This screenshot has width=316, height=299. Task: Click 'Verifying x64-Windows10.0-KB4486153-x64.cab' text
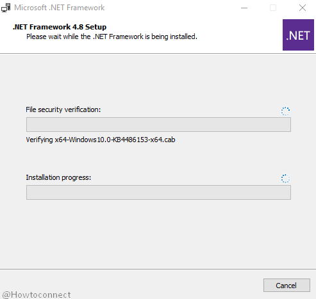tap(101, 140)
